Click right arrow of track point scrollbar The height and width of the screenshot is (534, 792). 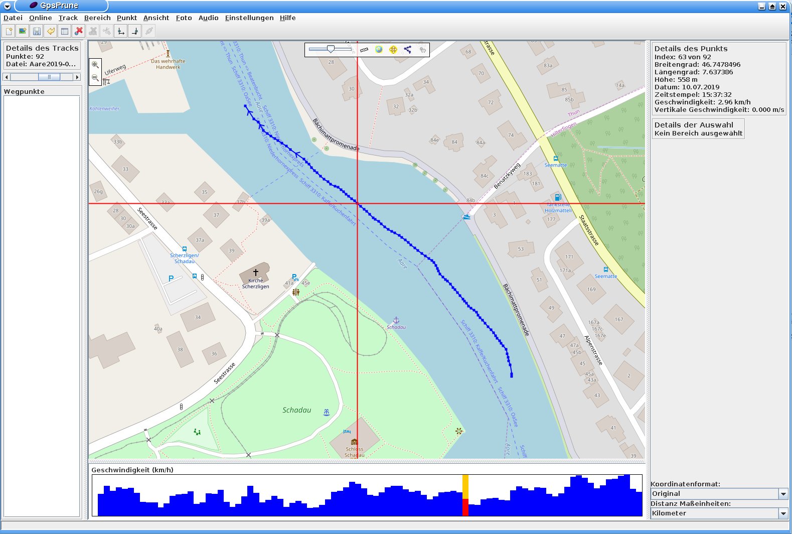point(77,77)
